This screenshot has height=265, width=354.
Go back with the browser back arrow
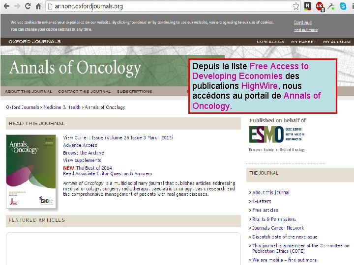[x=6, y=6]
